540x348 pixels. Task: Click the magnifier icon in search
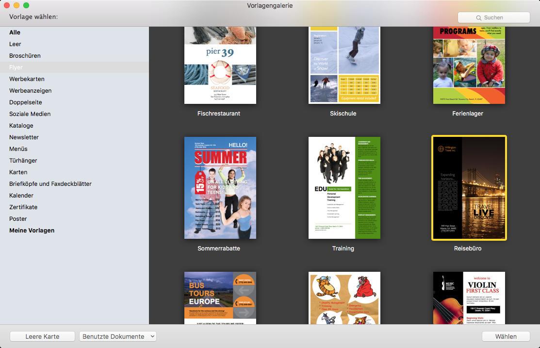click(479, 17)
